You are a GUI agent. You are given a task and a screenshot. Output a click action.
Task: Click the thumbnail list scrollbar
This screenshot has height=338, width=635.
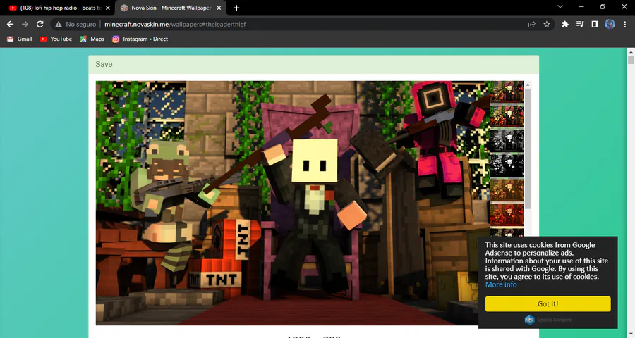pyautogui.click(x=527, y=149)
